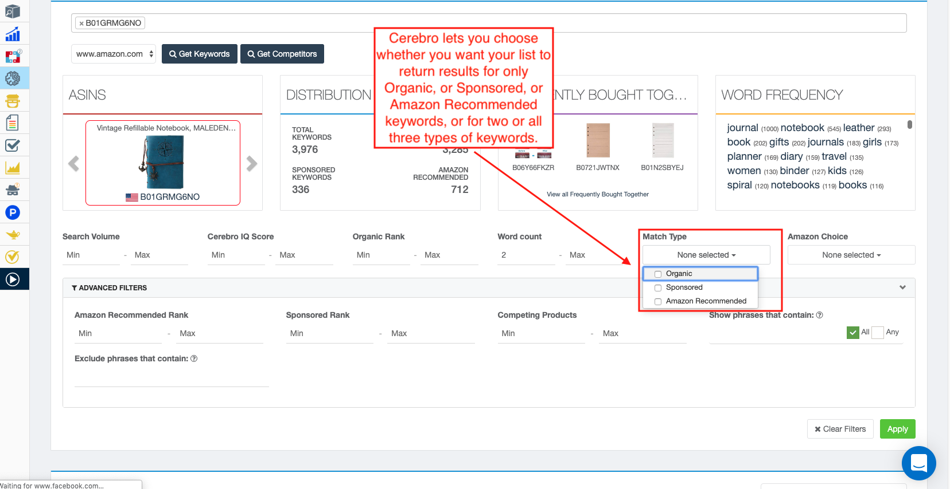Open the www.amazon.com marketplace selector
This screenshot has width=950, height=489.
point(114,54)
